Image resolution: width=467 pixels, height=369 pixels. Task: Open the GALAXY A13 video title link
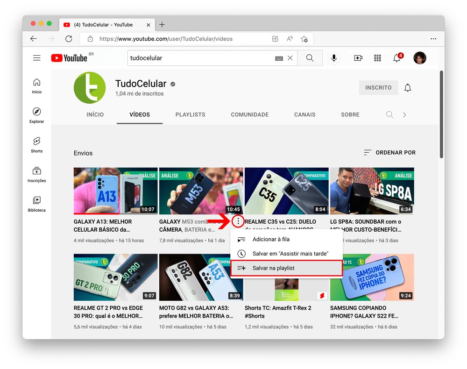click(103, 226)
